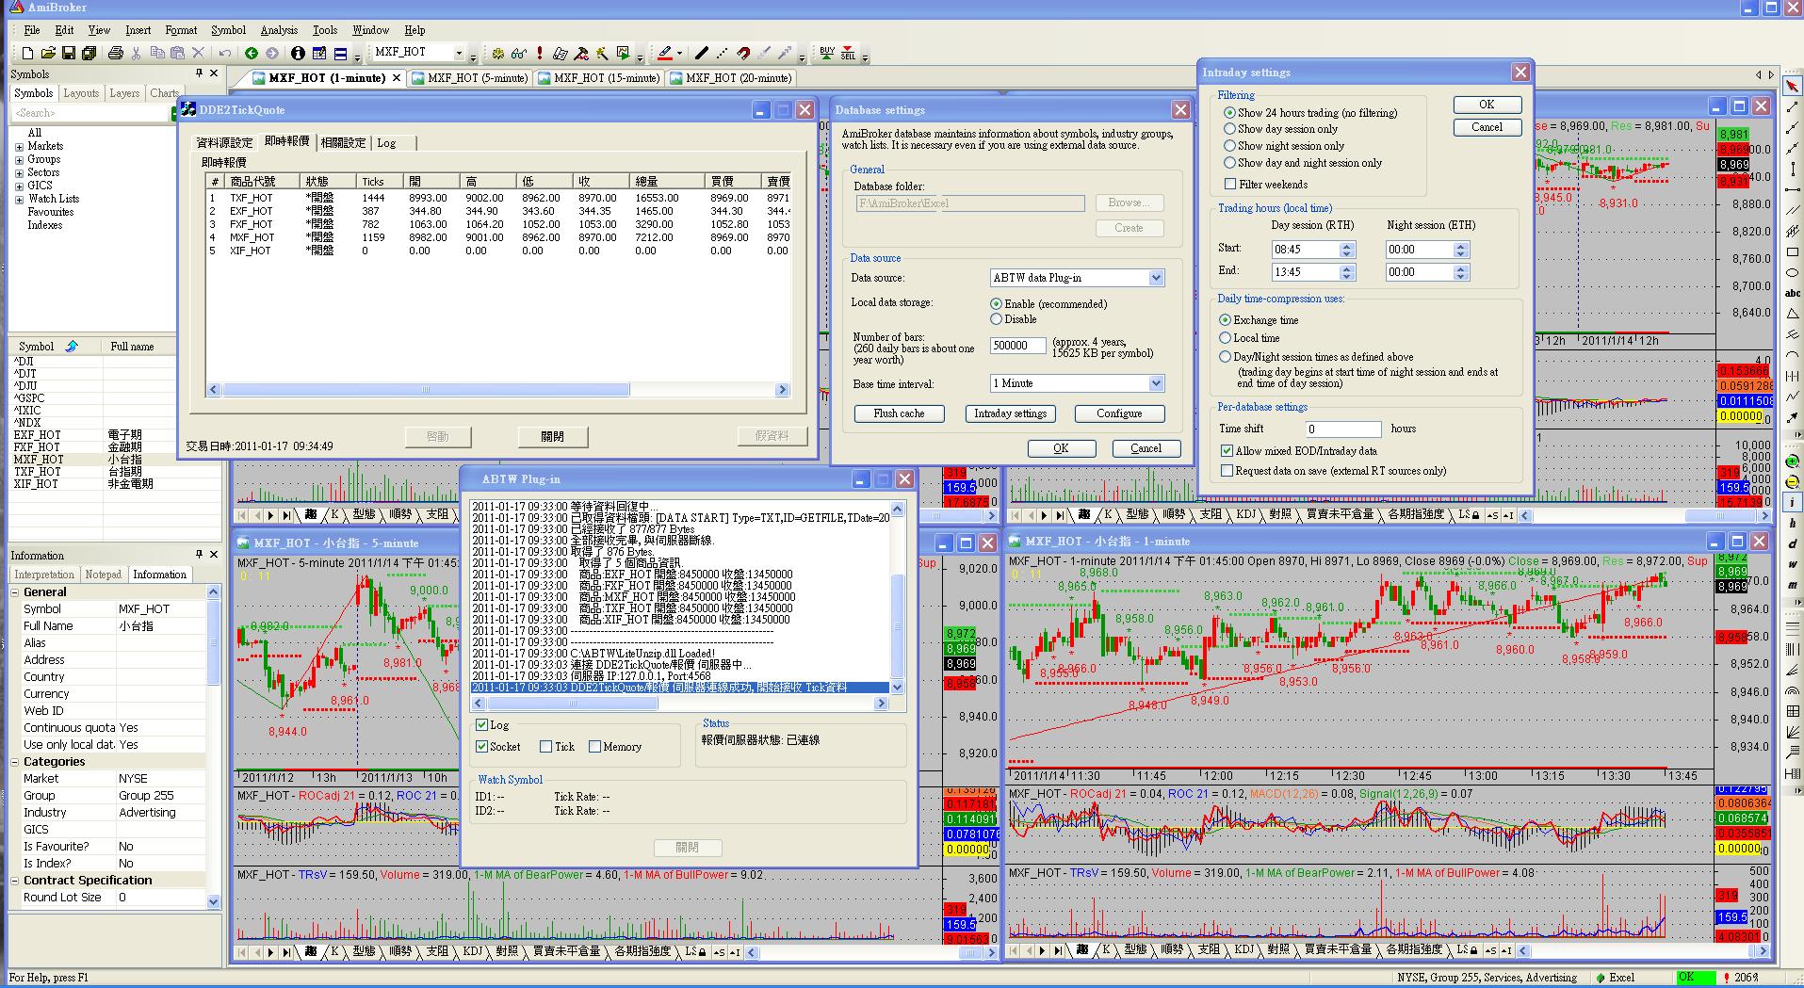The image size is (1804, 988).
Task: Select 'Show night session only' radio button
Action: coord(1229,146)
